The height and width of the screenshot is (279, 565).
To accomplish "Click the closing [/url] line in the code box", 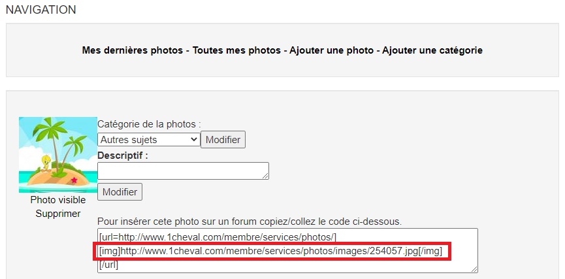I will click(108, 265).
